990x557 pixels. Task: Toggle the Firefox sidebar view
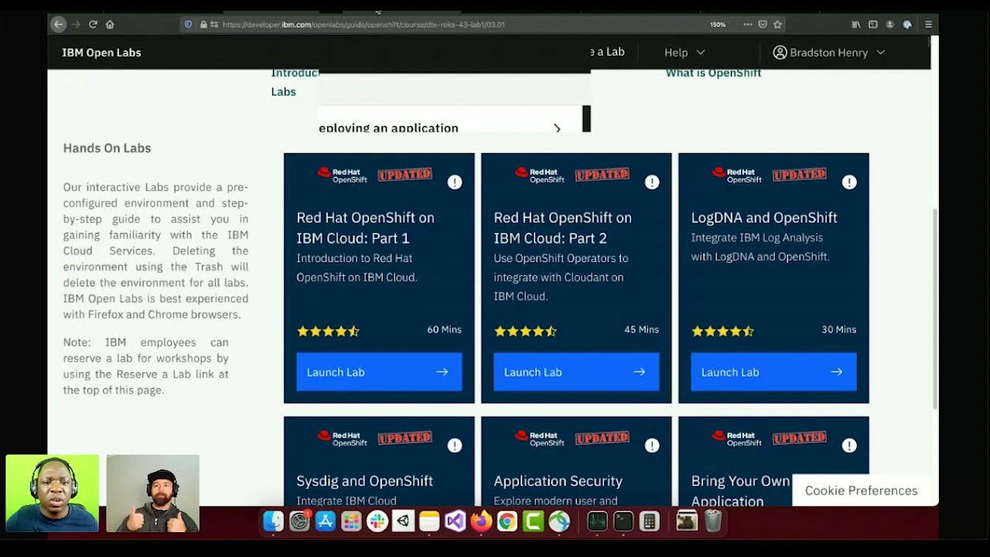(x=873, y=25)
